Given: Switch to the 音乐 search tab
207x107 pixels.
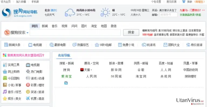Looking at the screenshot, I should click(54, 26).
